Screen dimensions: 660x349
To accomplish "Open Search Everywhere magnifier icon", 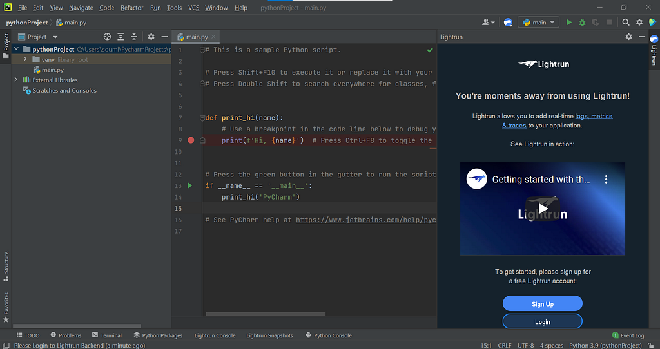I will [x=626, y=23].
